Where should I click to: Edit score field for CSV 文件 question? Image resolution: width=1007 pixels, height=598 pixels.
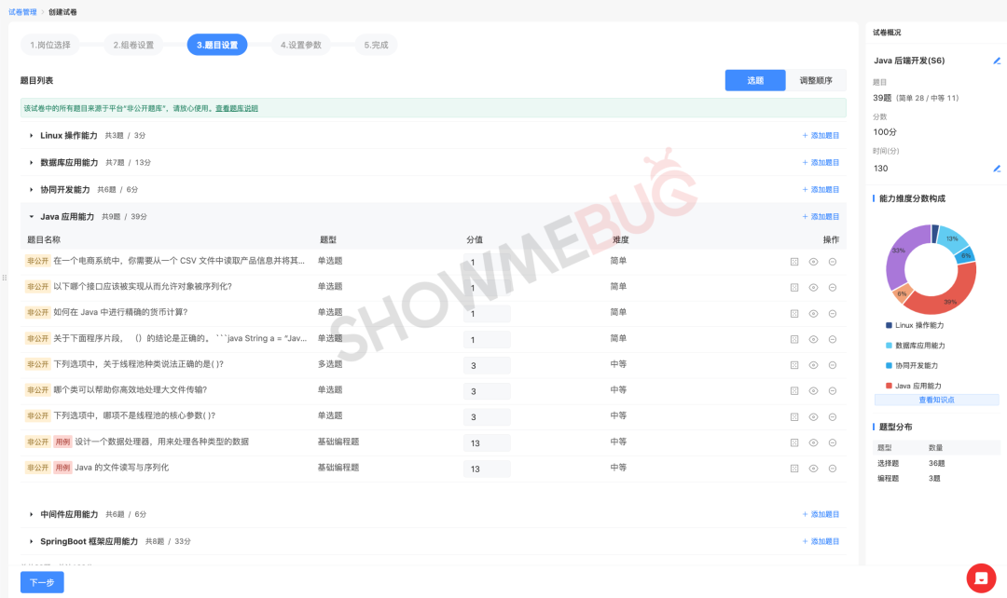[x=487, y=263]
